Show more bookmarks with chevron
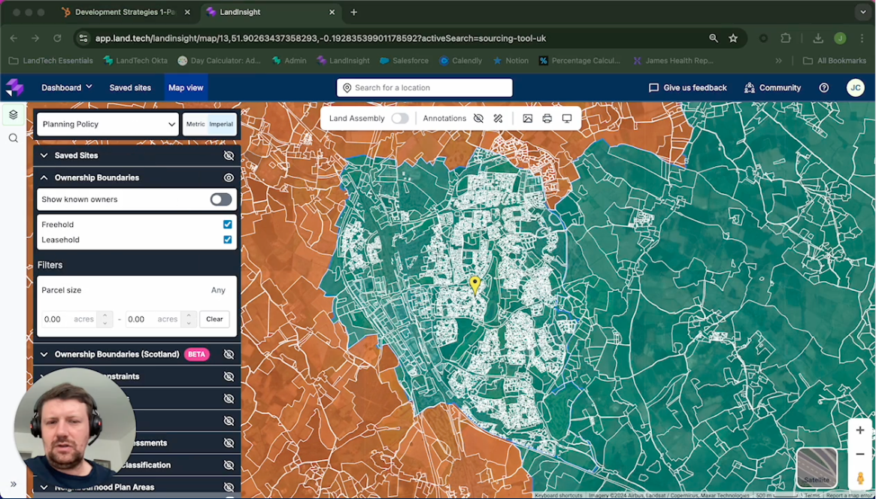 778,60
